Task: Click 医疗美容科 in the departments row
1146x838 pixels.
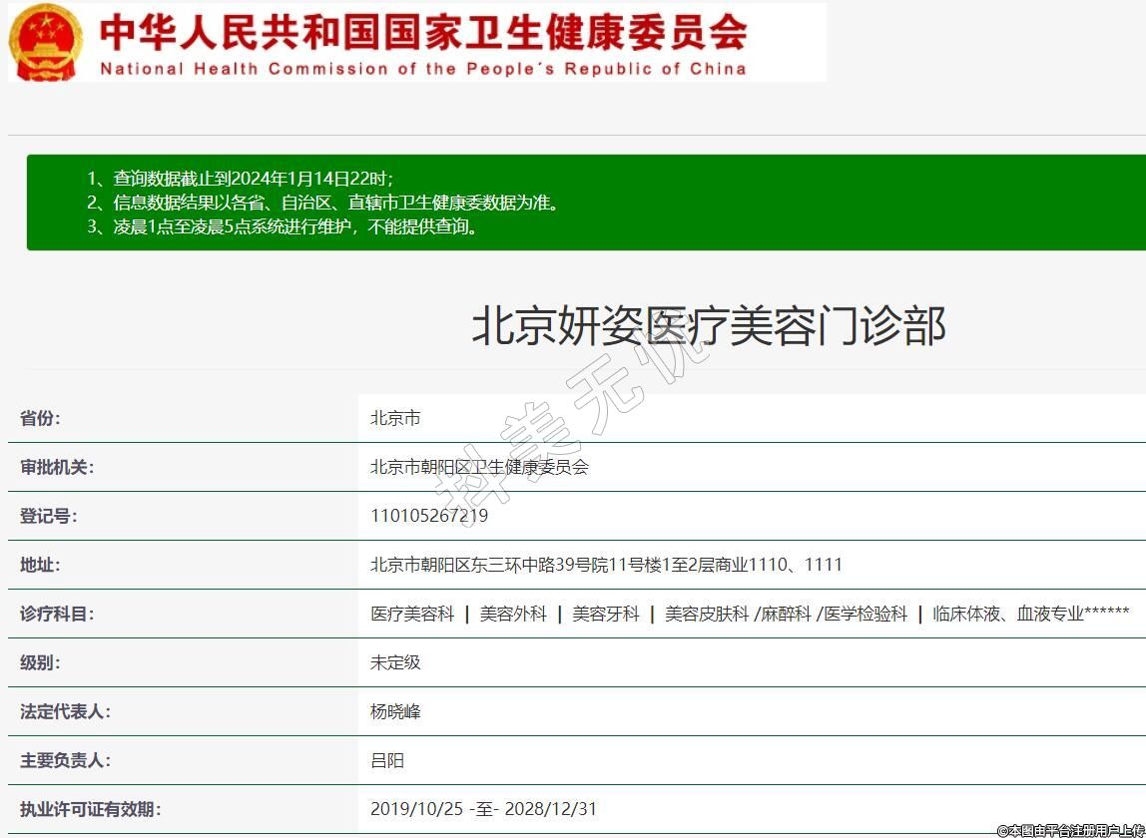Action: point(412,614)
